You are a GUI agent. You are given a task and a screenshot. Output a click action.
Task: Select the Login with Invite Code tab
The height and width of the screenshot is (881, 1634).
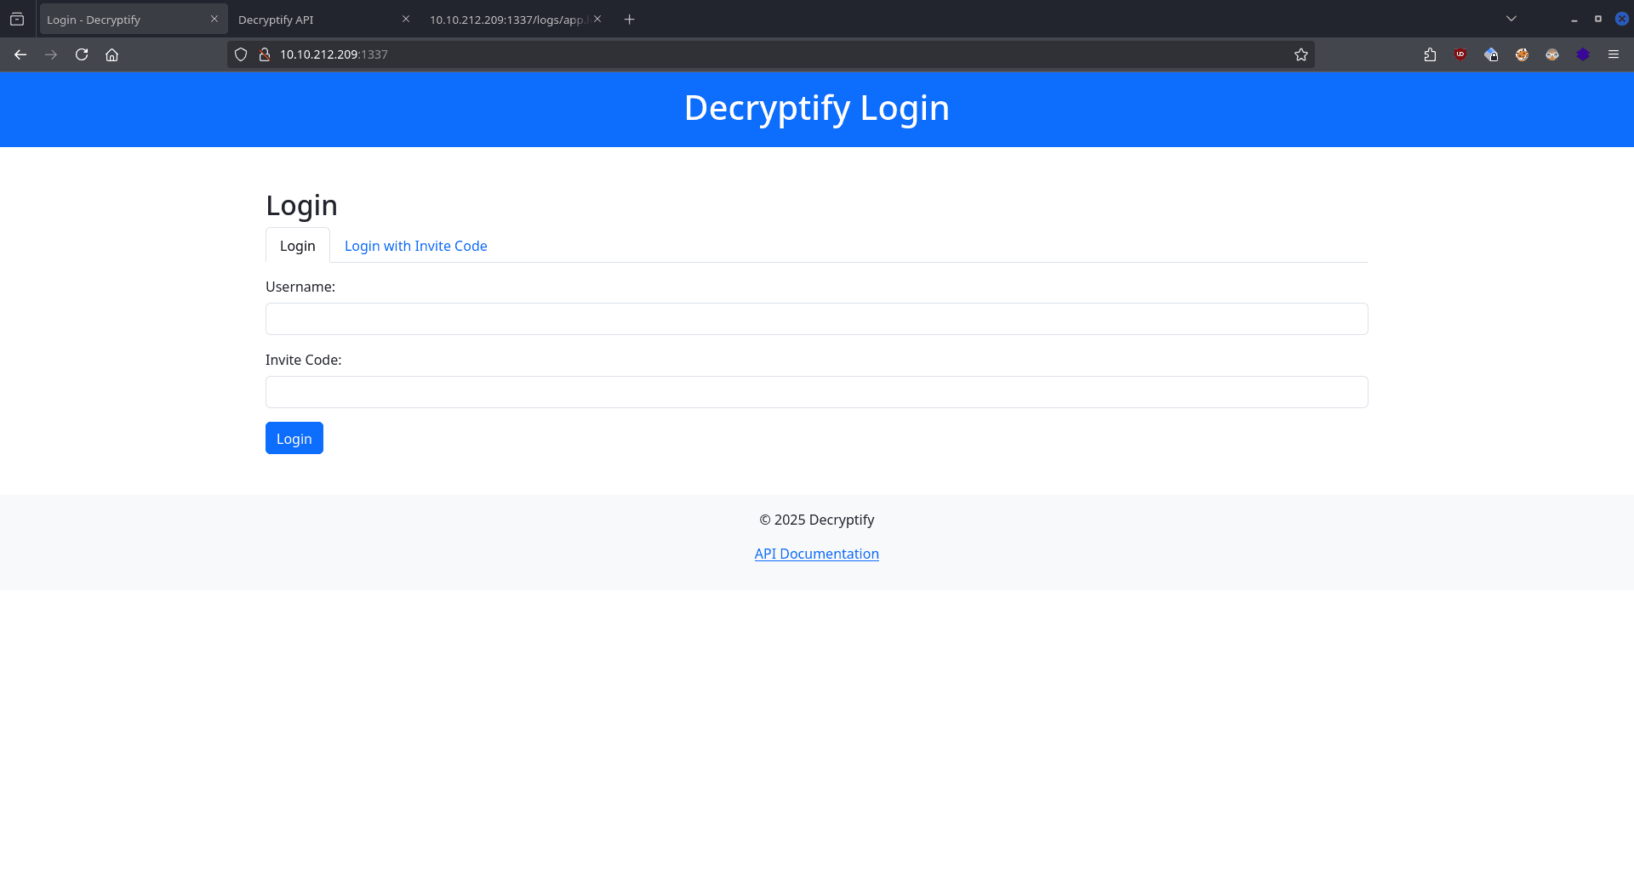415,246
